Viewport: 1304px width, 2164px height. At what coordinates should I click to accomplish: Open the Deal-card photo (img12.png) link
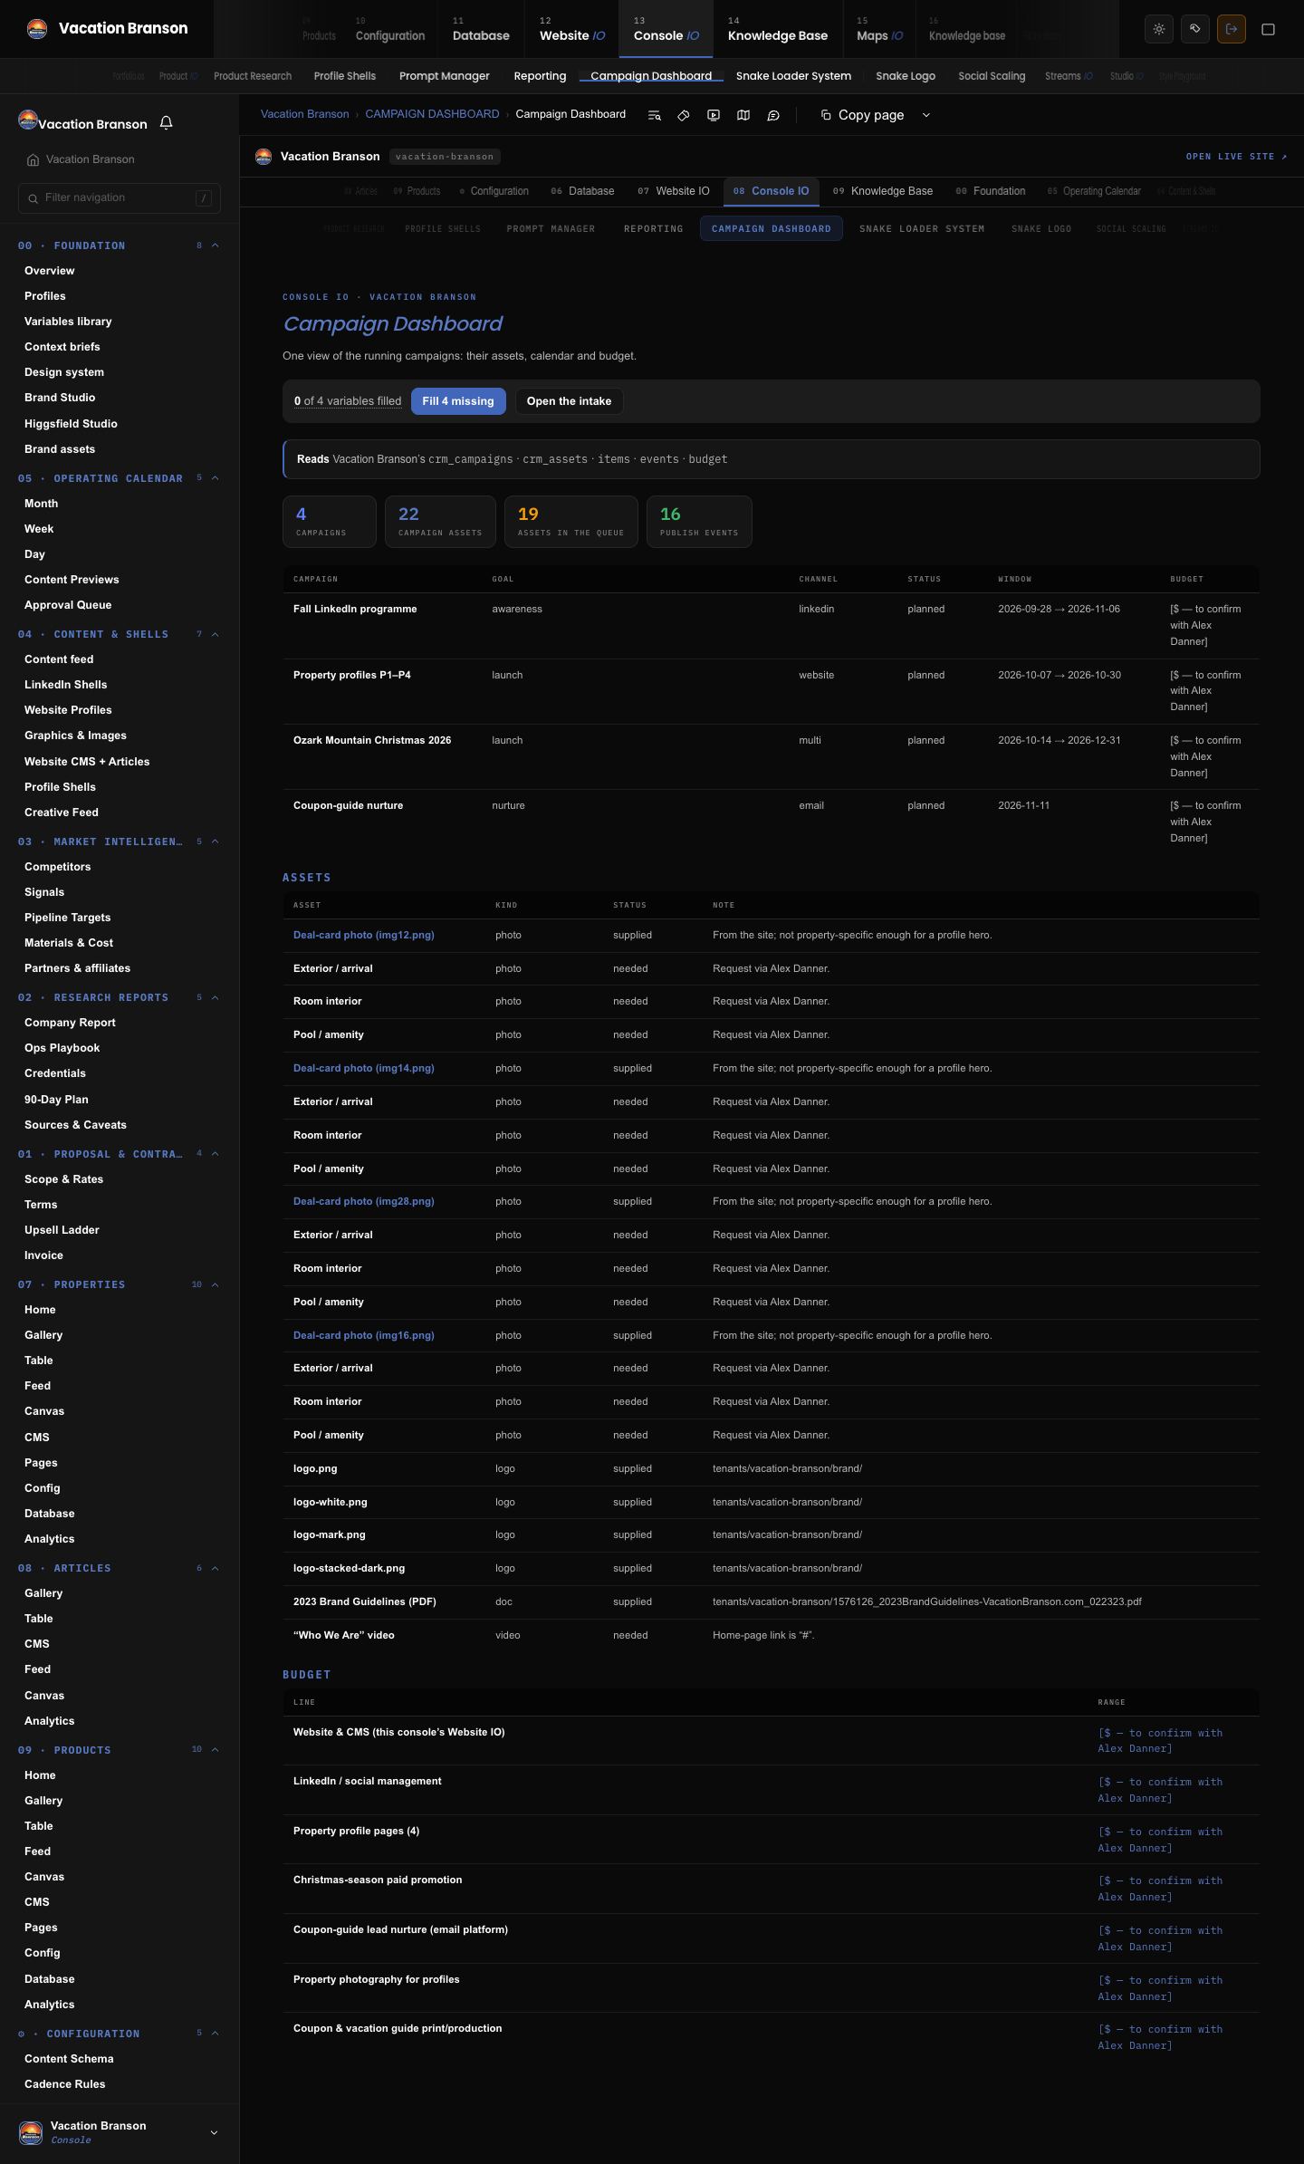(x=364, y=935)
